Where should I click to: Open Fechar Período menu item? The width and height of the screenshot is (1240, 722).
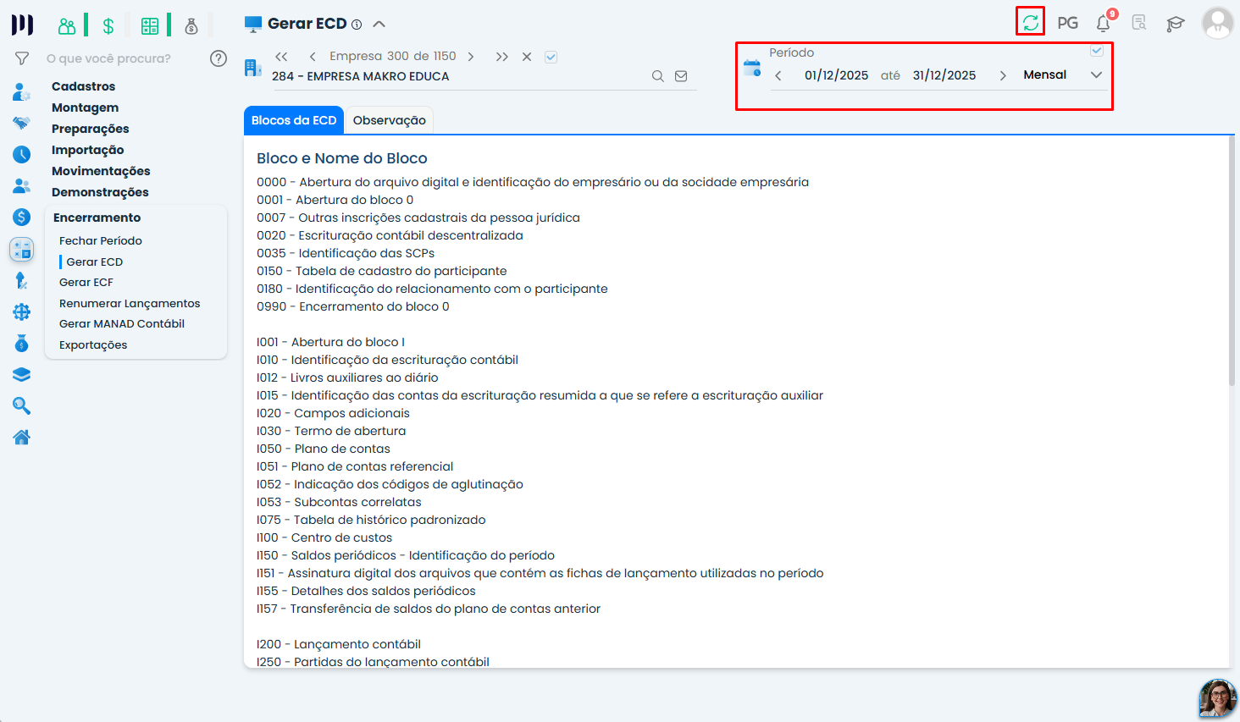pos(101,241)
